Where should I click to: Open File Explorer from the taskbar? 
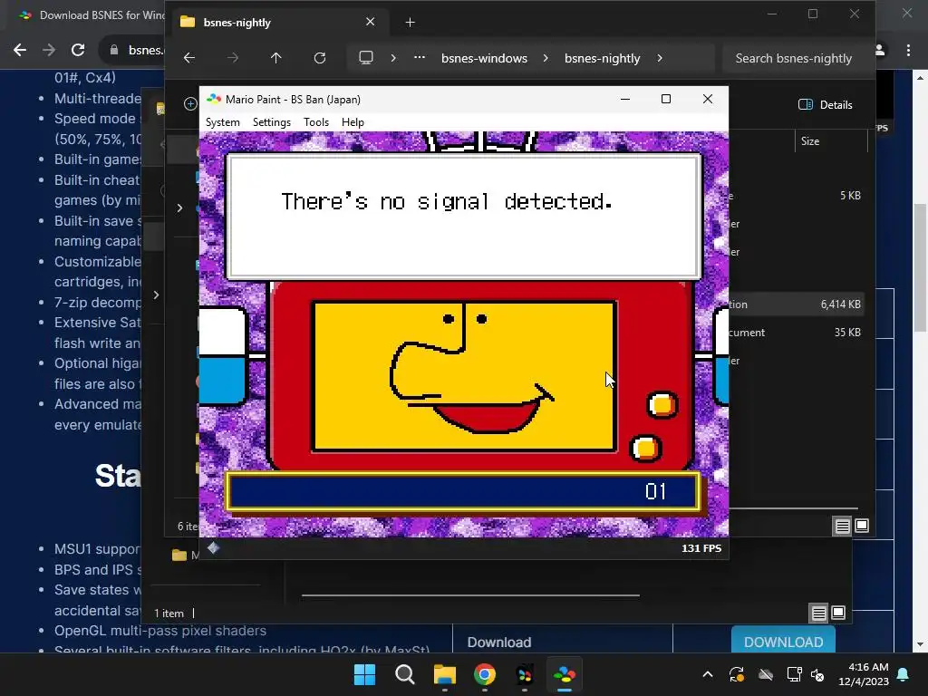click(444, 674)
